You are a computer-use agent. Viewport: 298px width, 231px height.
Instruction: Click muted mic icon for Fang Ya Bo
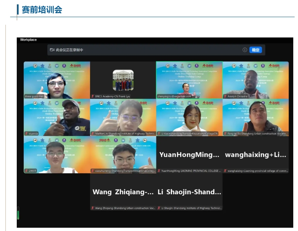[x=225, y=134]
